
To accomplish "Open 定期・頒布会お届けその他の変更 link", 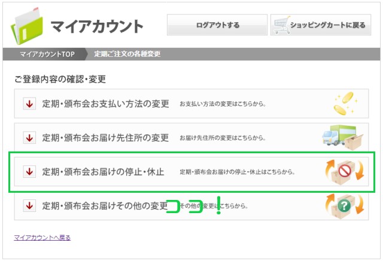I will coord(105,205).
